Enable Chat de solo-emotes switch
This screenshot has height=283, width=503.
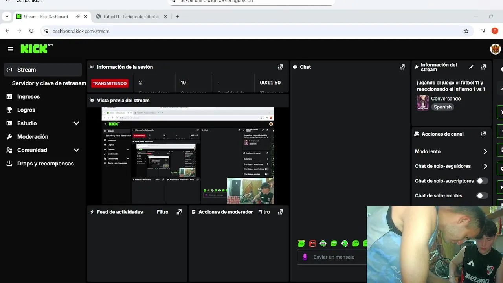pyautogui.click(x=482, y=196)
